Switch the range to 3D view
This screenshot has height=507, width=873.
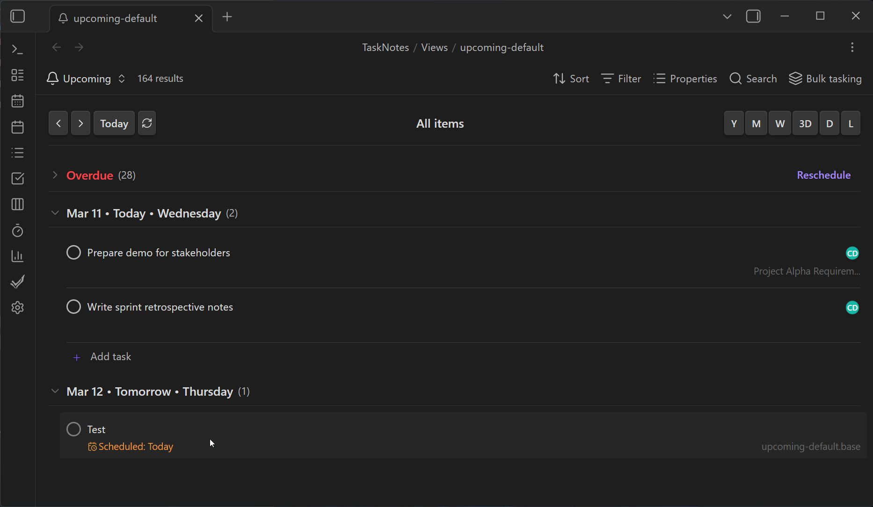click(x=805, y=123)
